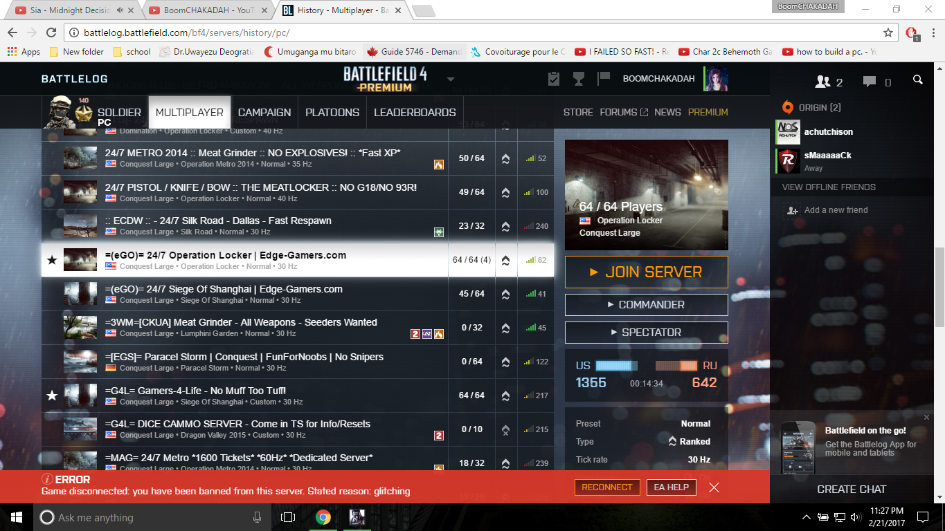Click the Operation Locker map preview image

[646, 194]
